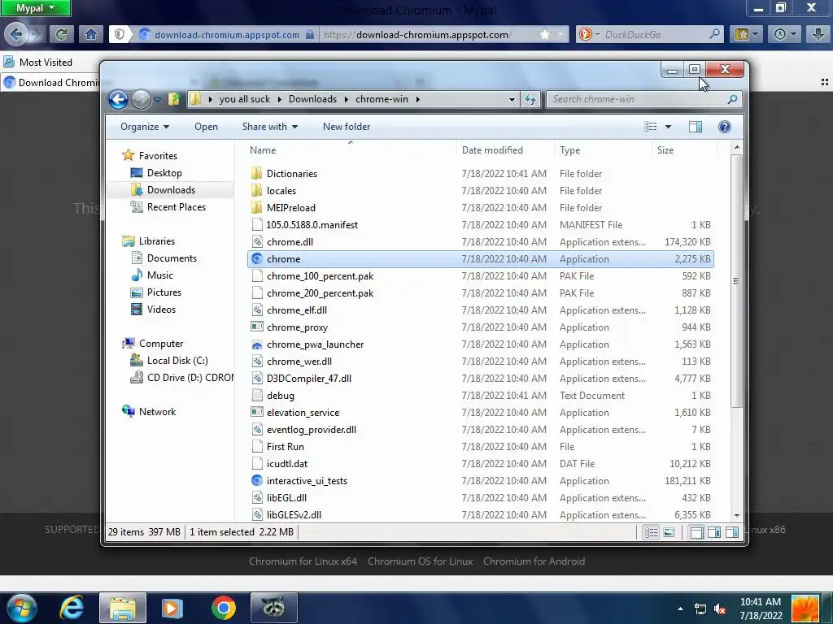Screen dimensions: 833x624
Task: Select the locales folder icon
Action: [256, 190]
